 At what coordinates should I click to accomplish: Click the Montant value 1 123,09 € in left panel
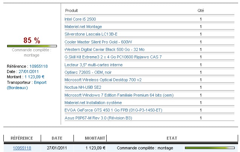(x=34, y=77)
